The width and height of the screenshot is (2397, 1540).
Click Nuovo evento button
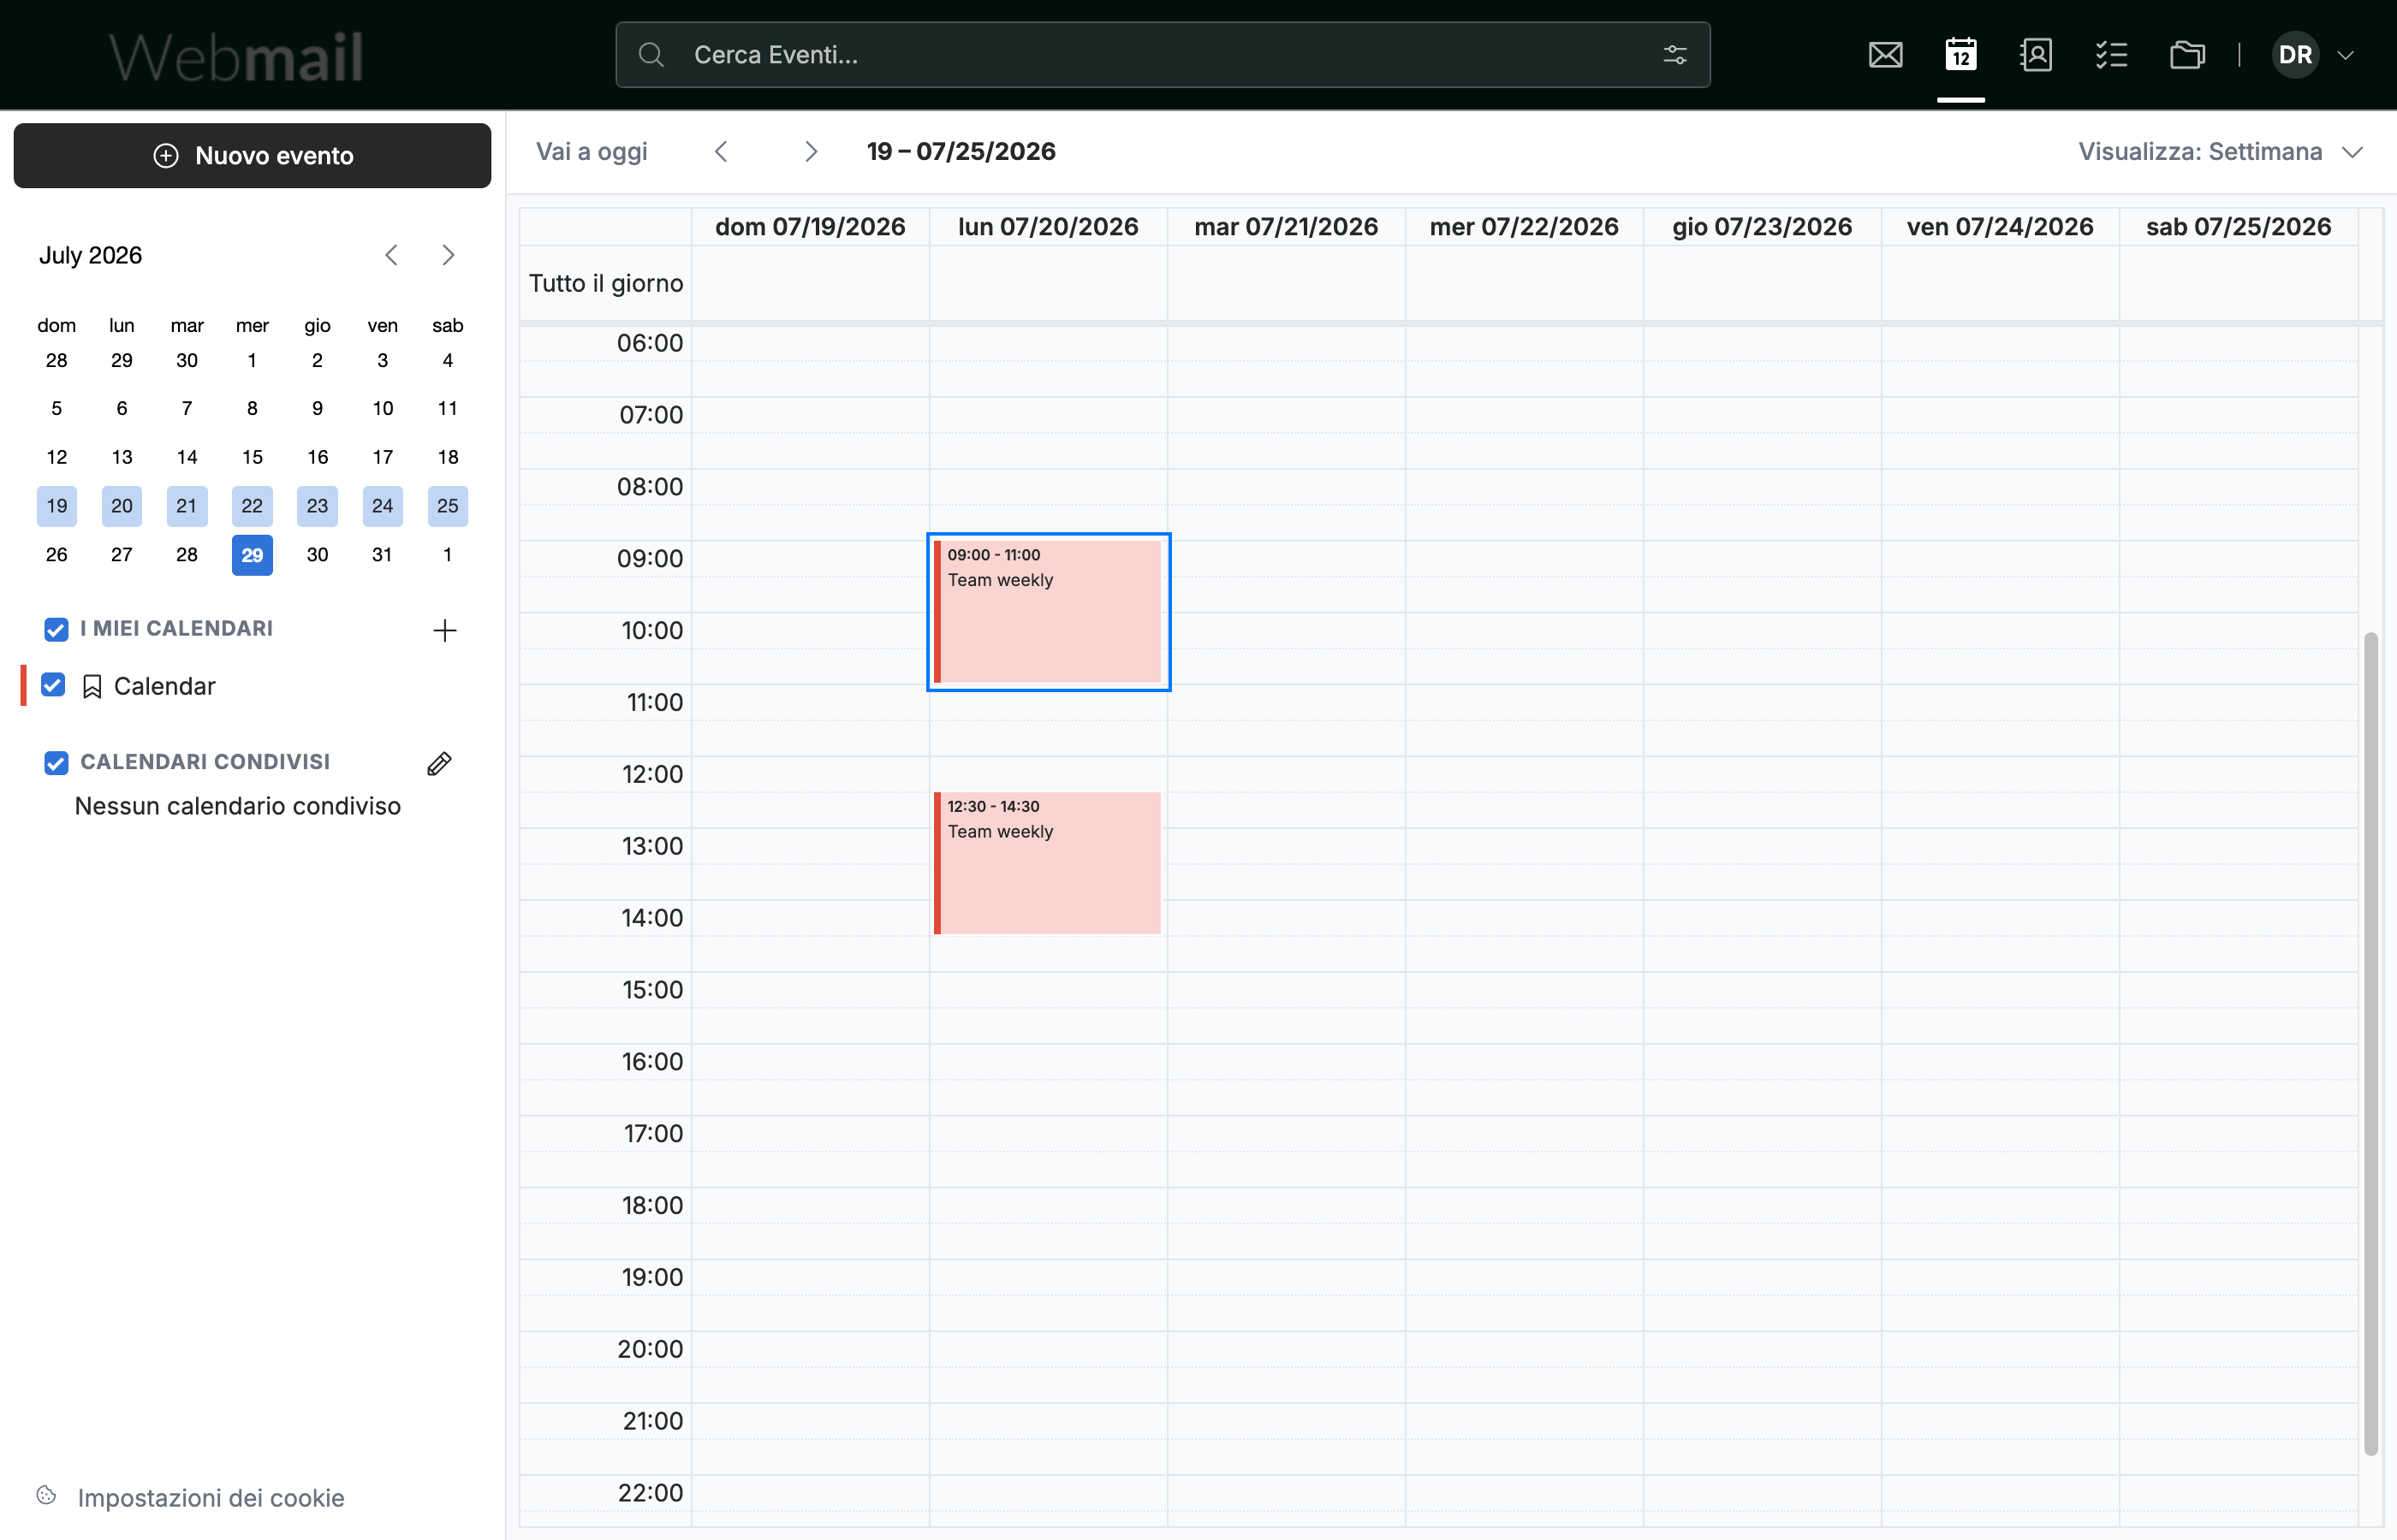pyautogui.click(x=252, y=155)
